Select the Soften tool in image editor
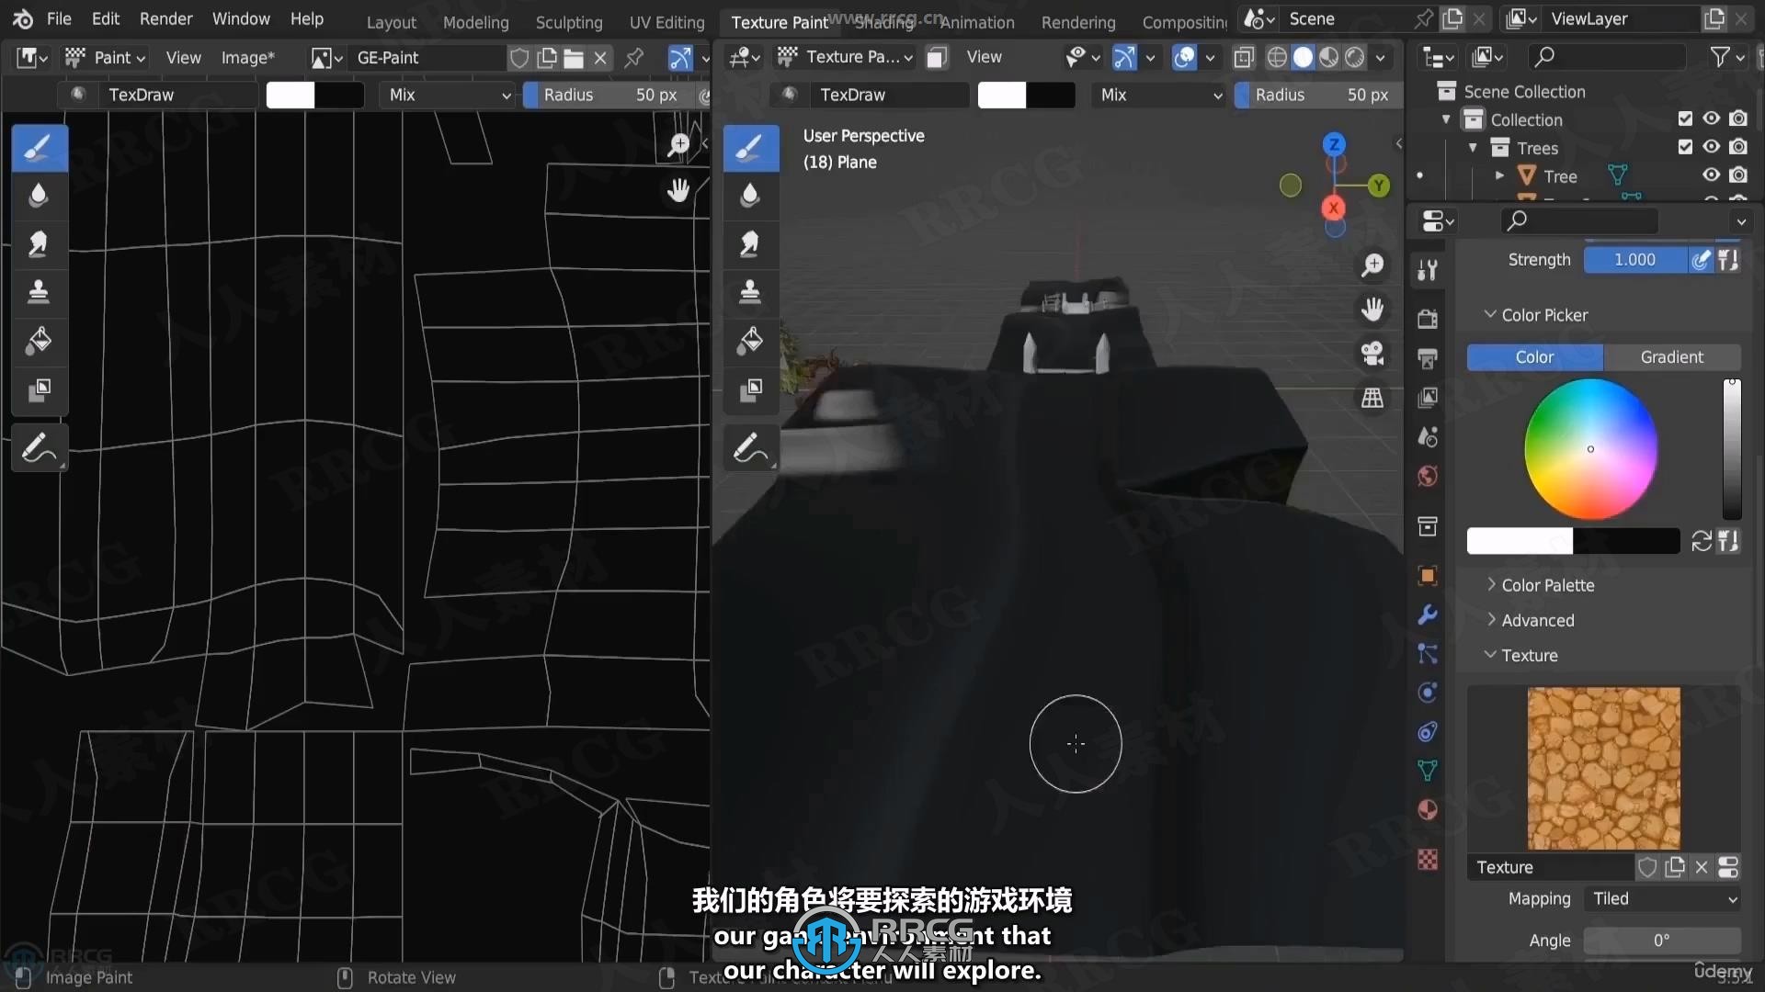This screenshot has width=1765, height=992. pos(39,195)
